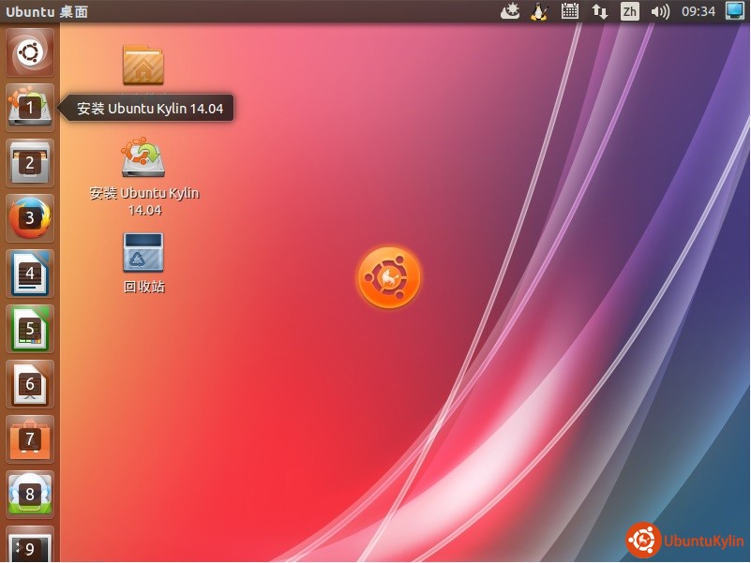Open the weather indicator menu
Viewport: 751px width, 563px height.
point(510,11)
